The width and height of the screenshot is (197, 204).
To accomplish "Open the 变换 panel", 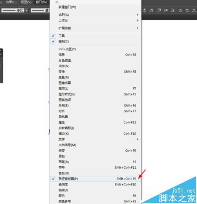I will (96, 72).
